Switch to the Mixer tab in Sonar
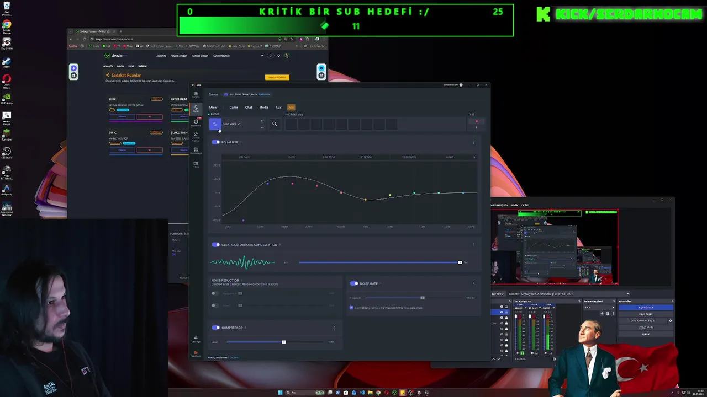This screenshot has height=397, width=707. click(213, 108)
